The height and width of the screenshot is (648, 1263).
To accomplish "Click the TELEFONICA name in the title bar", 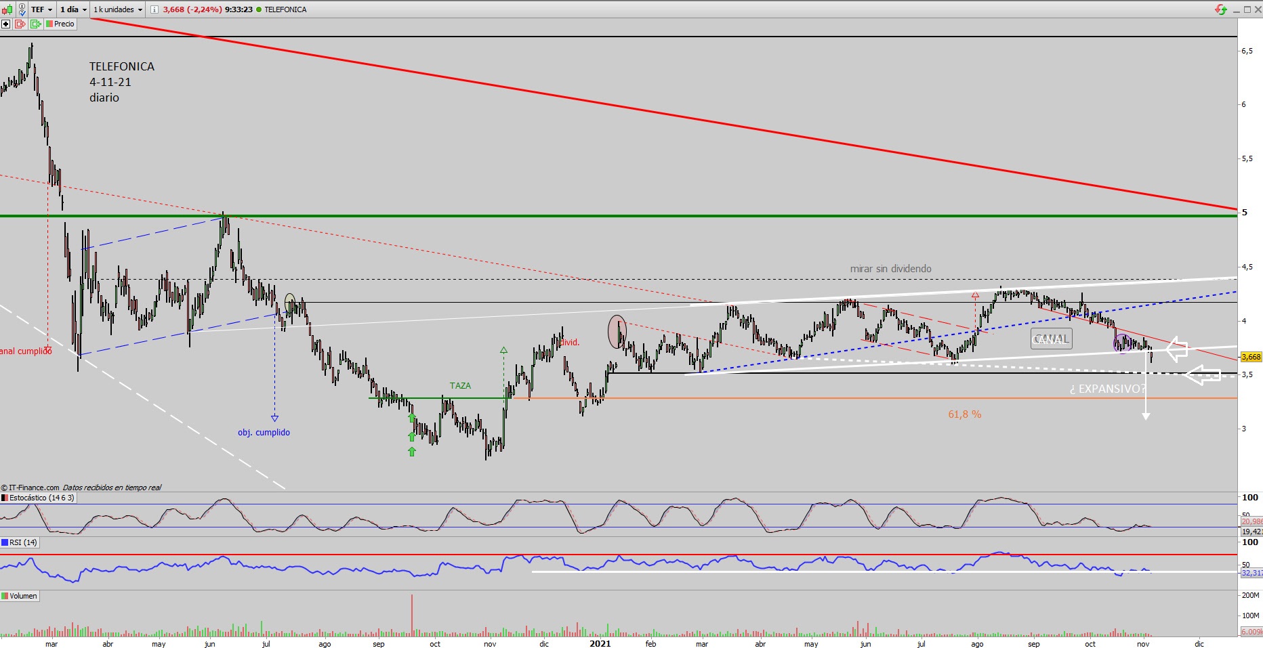I will (285, 9).
